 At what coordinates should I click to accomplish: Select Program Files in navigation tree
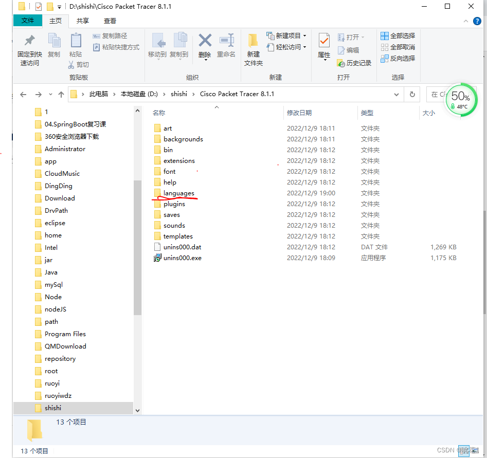click(x=65, y=334)
